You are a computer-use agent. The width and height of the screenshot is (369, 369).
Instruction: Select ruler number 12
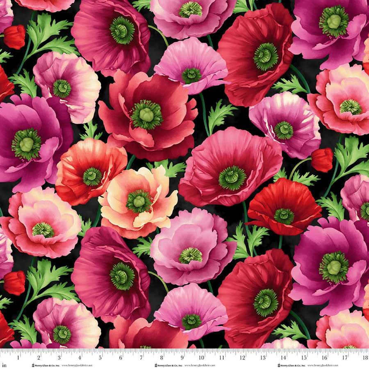242,358
